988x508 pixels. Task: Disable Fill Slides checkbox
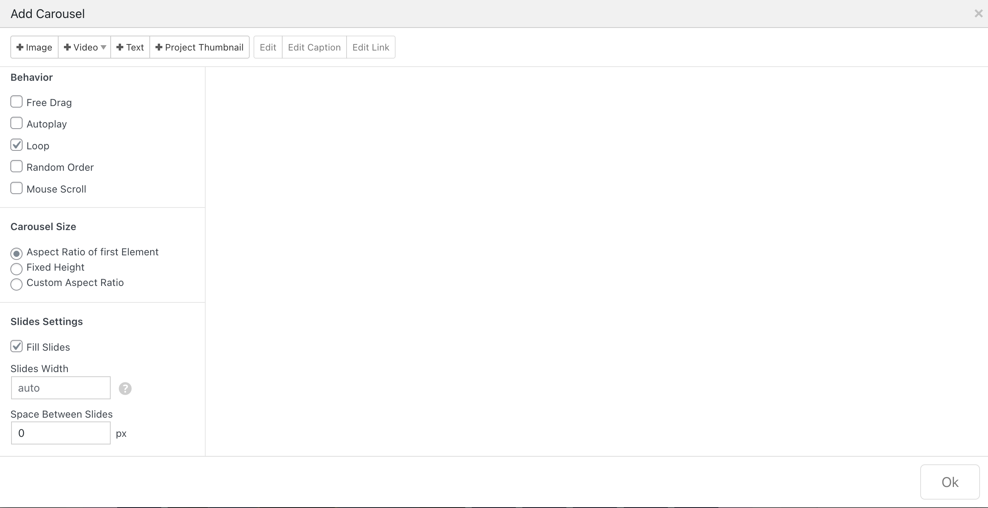(x=16, y=346)
